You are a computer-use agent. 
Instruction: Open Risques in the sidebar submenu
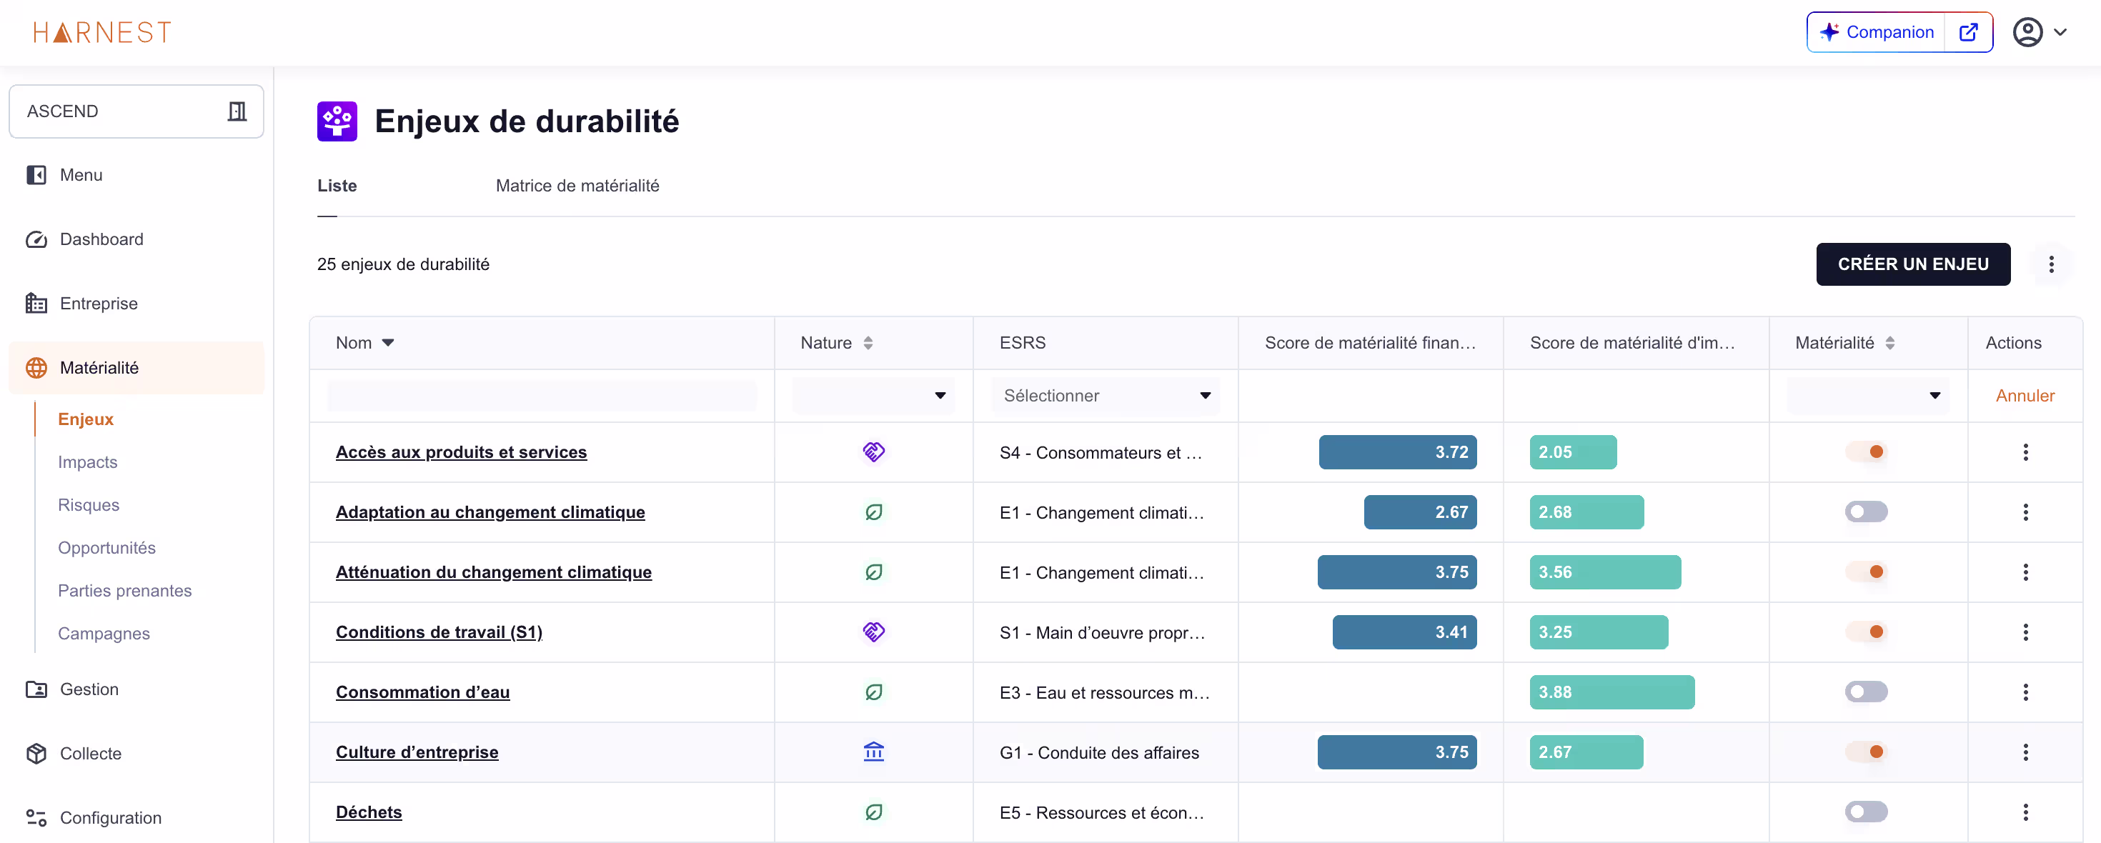[88, 504]
